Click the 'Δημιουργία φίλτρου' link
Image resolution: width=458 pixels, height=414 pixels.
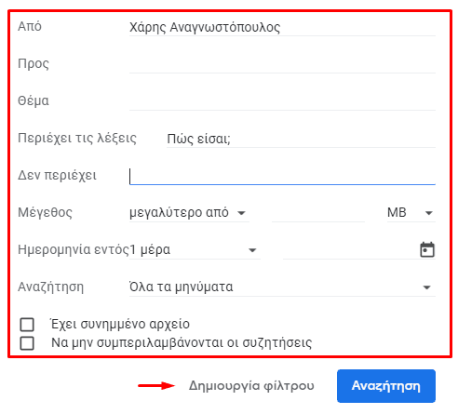click(x=251, y=386)
